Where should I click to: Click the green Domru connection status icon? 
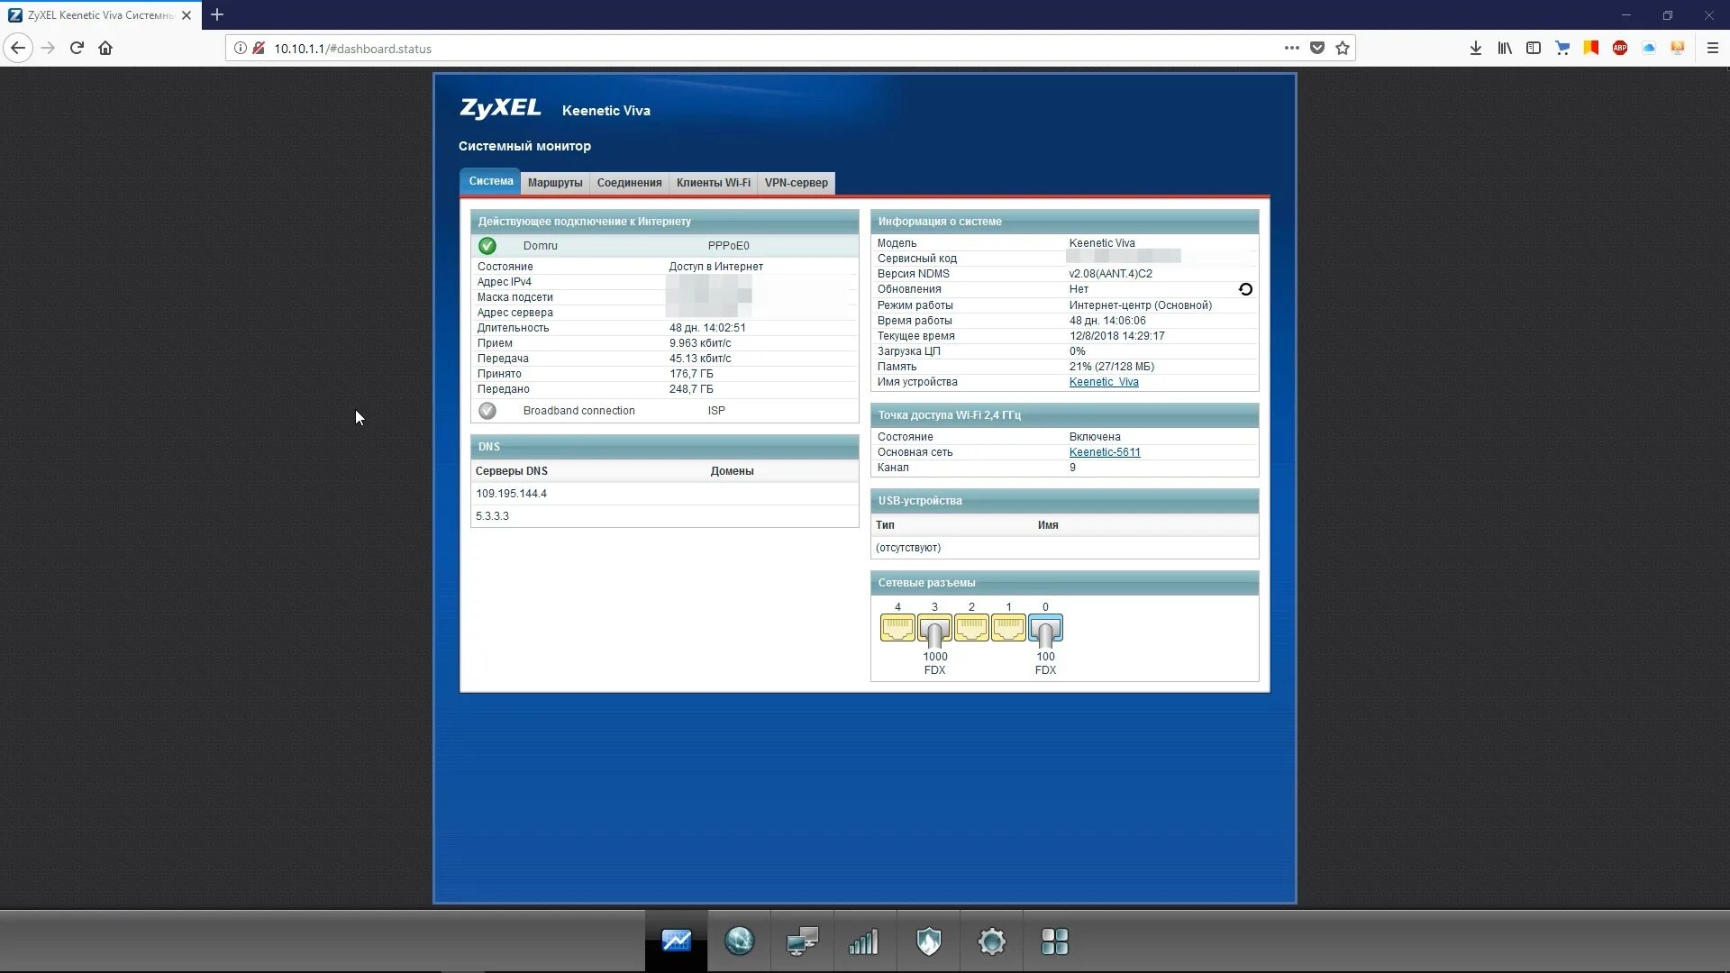coord(487,246)
